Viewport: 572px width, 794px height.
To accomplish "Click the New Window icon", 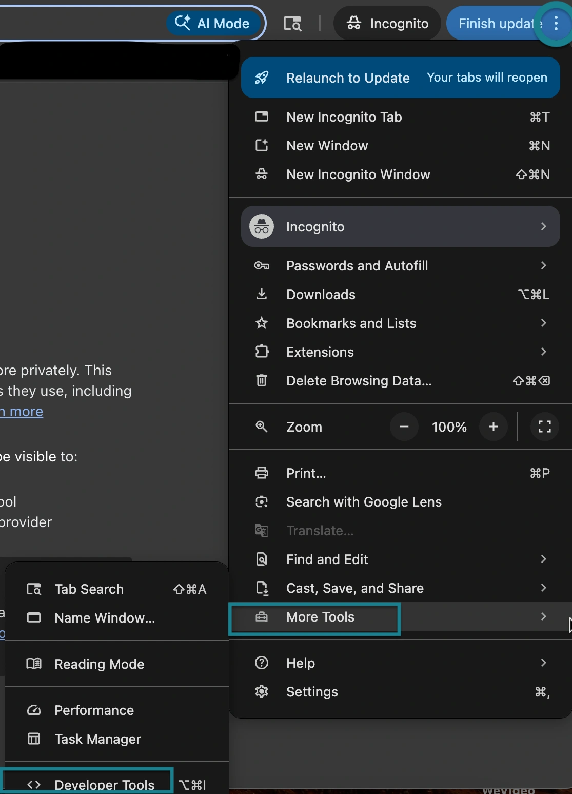I will 262,145.
